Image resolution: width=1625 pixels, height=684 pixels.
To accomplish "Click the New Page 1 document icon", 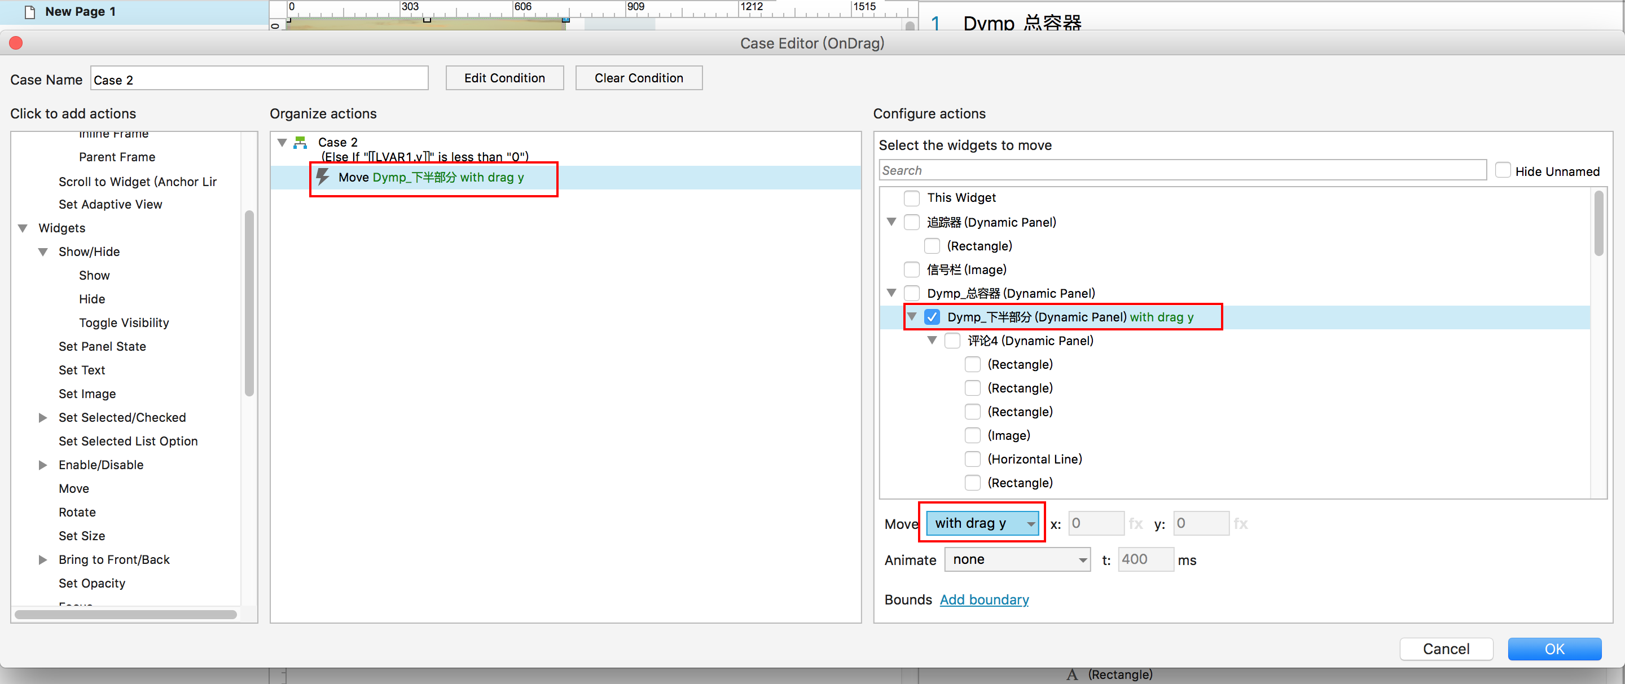I will 29,11.
